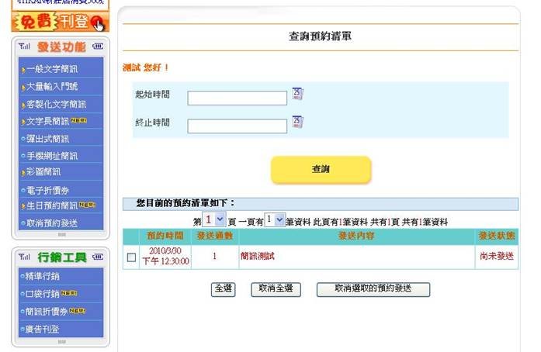Click the 免費刊登 banner
This screenshot has width=541, height=352.
point(60,22)
